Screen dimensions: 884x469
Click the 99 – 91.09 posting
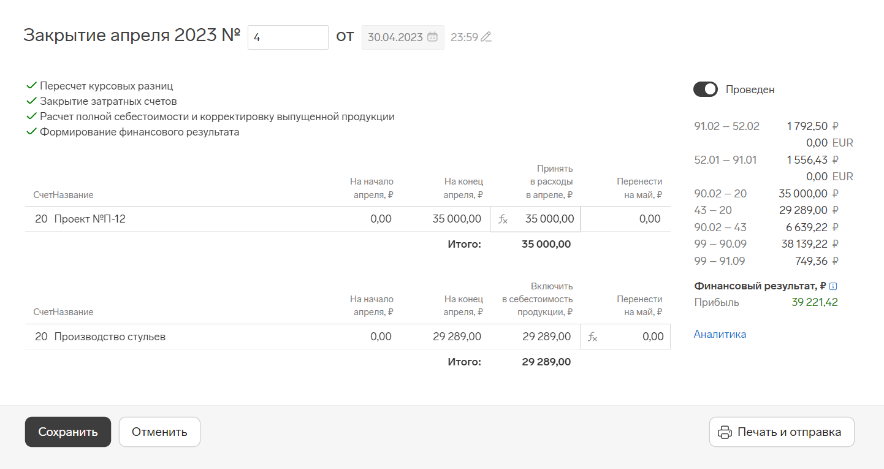pos(720,261)
